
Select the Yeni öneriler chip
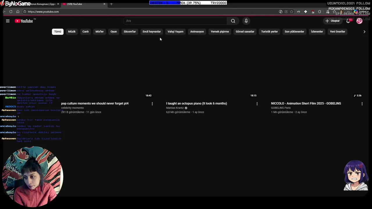tap(337, 32)
